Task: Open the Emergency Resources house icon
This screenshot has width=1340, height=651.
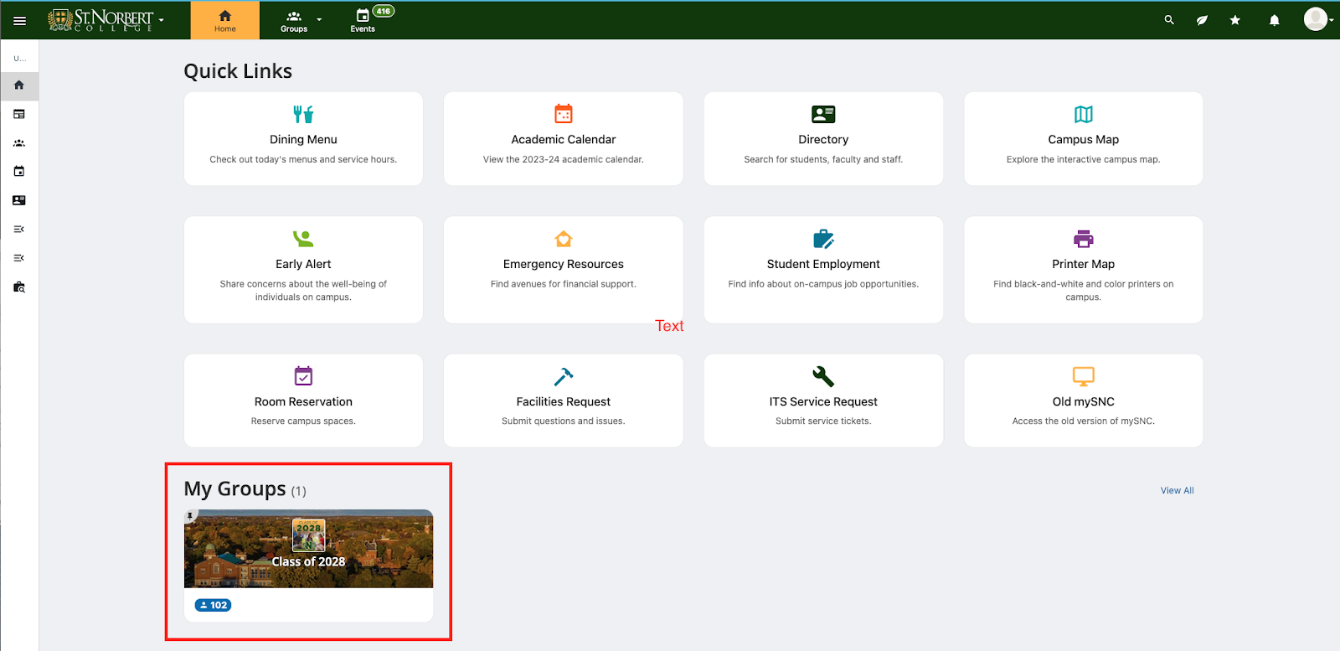Action: (564, 239)
